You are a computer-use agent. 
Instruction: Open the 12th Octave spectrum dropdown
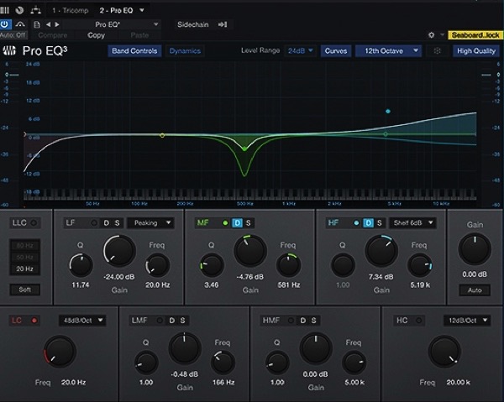pyautogui.click(x=388, y=50)
